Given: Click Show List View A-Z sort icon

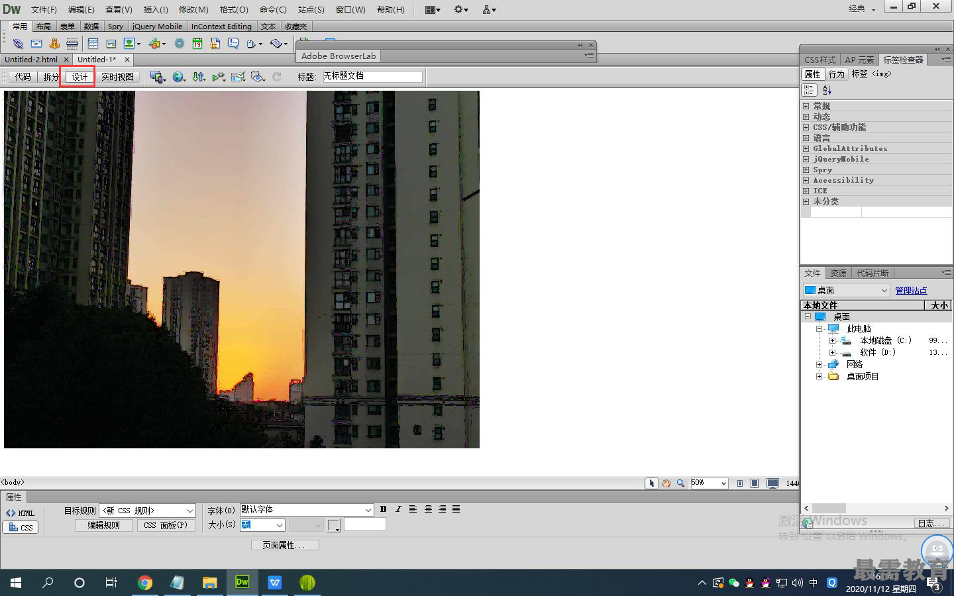Looking at the screenshot, I should point(827,90).
